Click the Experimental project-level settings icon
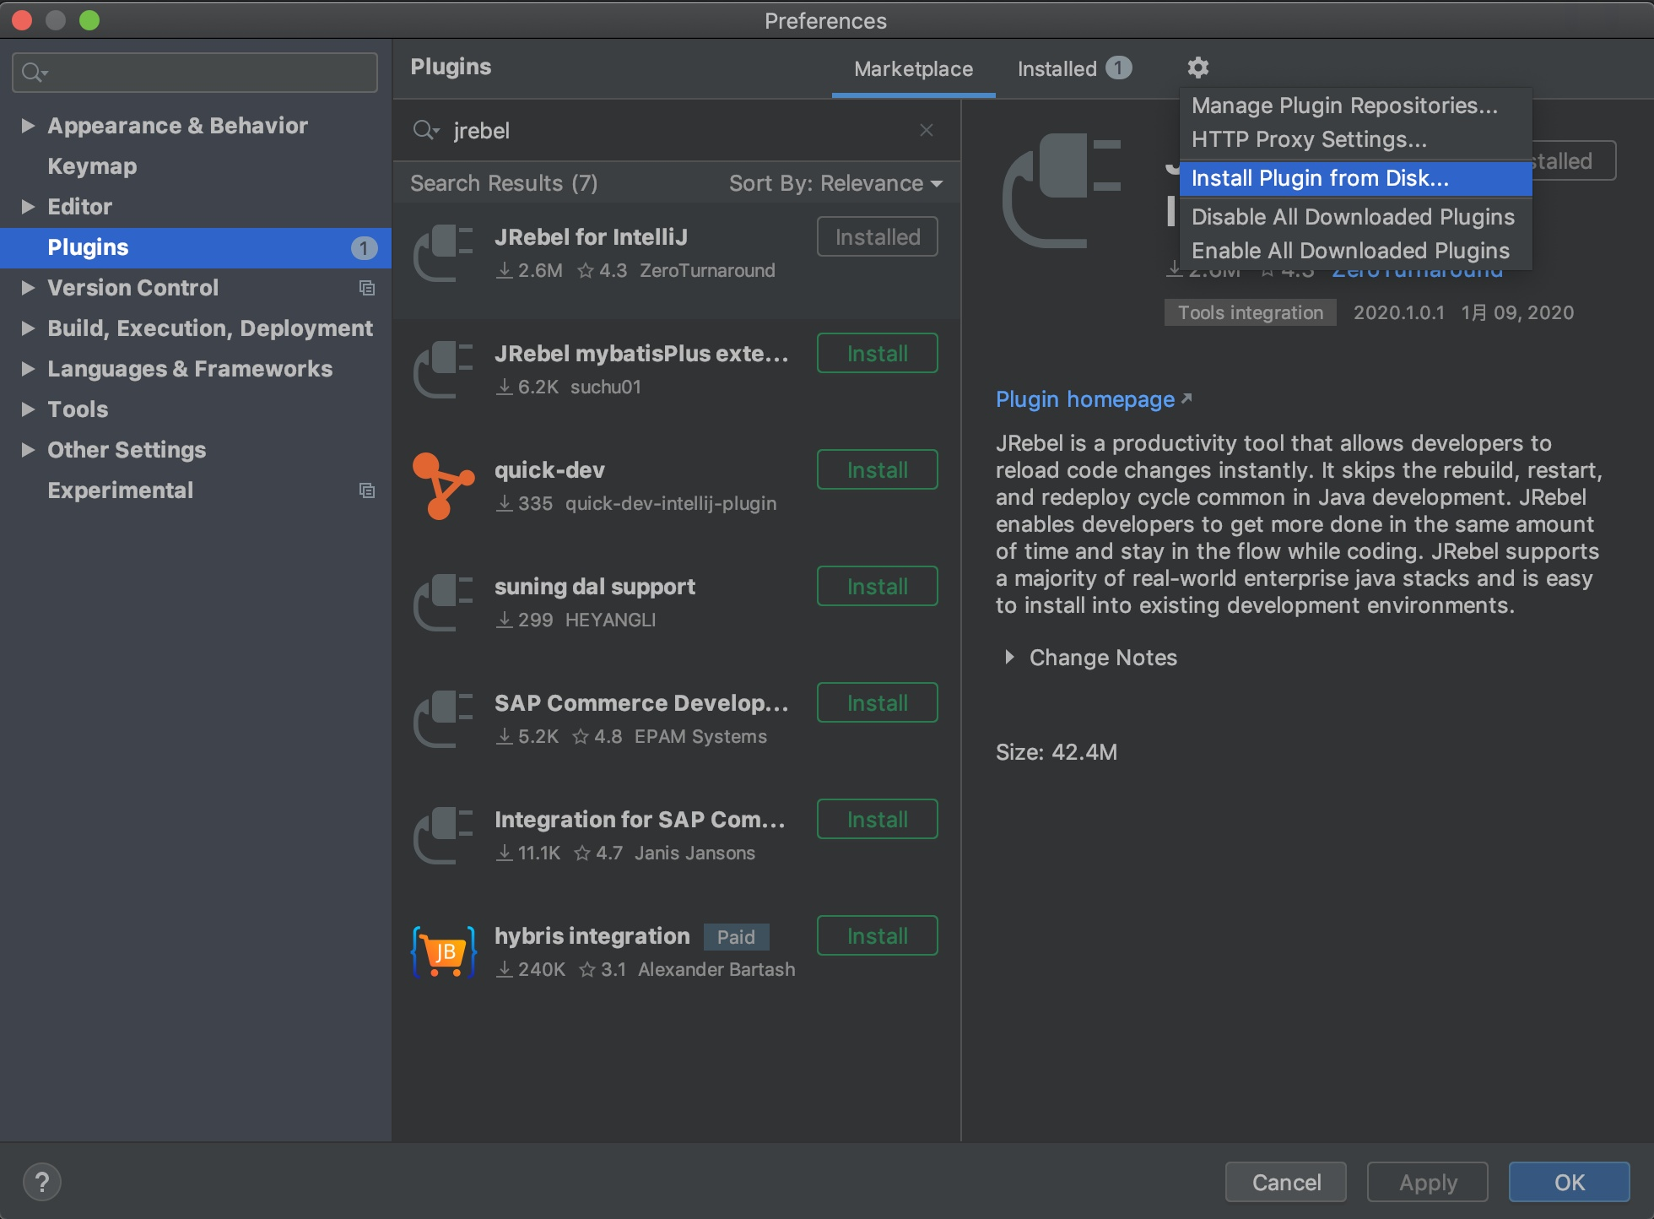Viewport: 1654px width, 1219px height. point(367,490)
